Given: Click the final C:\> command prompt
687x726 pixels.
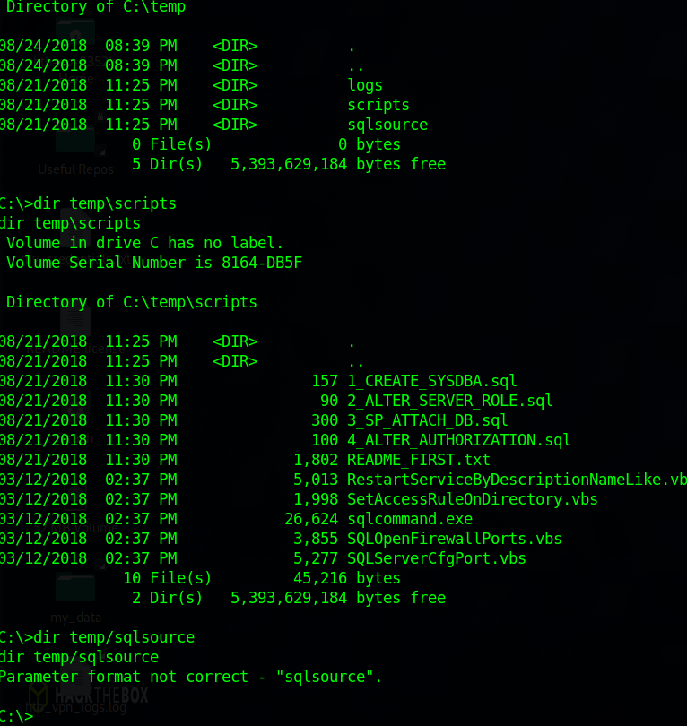Looking at the screenshot, I should (x=17, y=716).
